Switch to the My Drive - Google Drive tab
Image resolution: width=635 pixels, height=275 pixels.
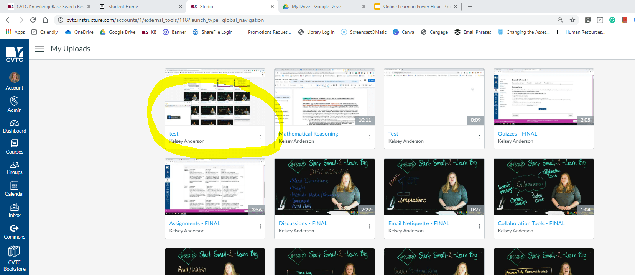coord(324,7)
